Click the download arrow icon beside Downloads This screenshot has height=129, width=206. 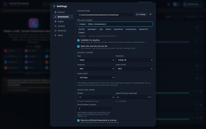coord(55,17)
